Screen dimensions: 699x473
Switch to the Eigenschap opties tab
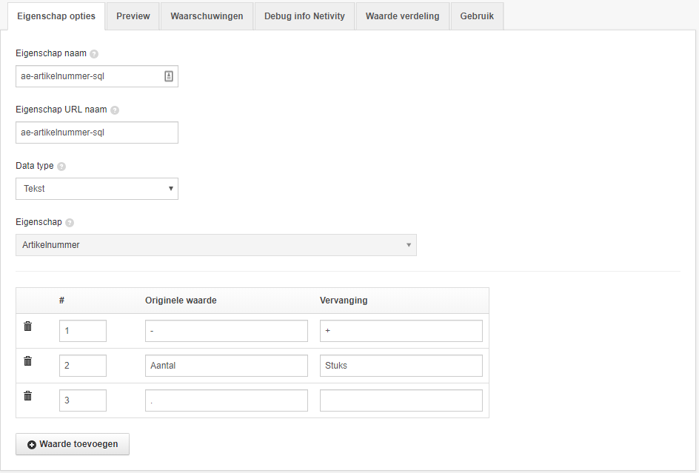point(56,16)
